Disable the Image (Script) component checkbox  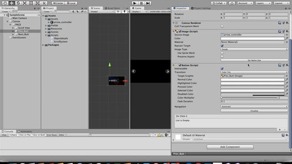coord(180,31)
